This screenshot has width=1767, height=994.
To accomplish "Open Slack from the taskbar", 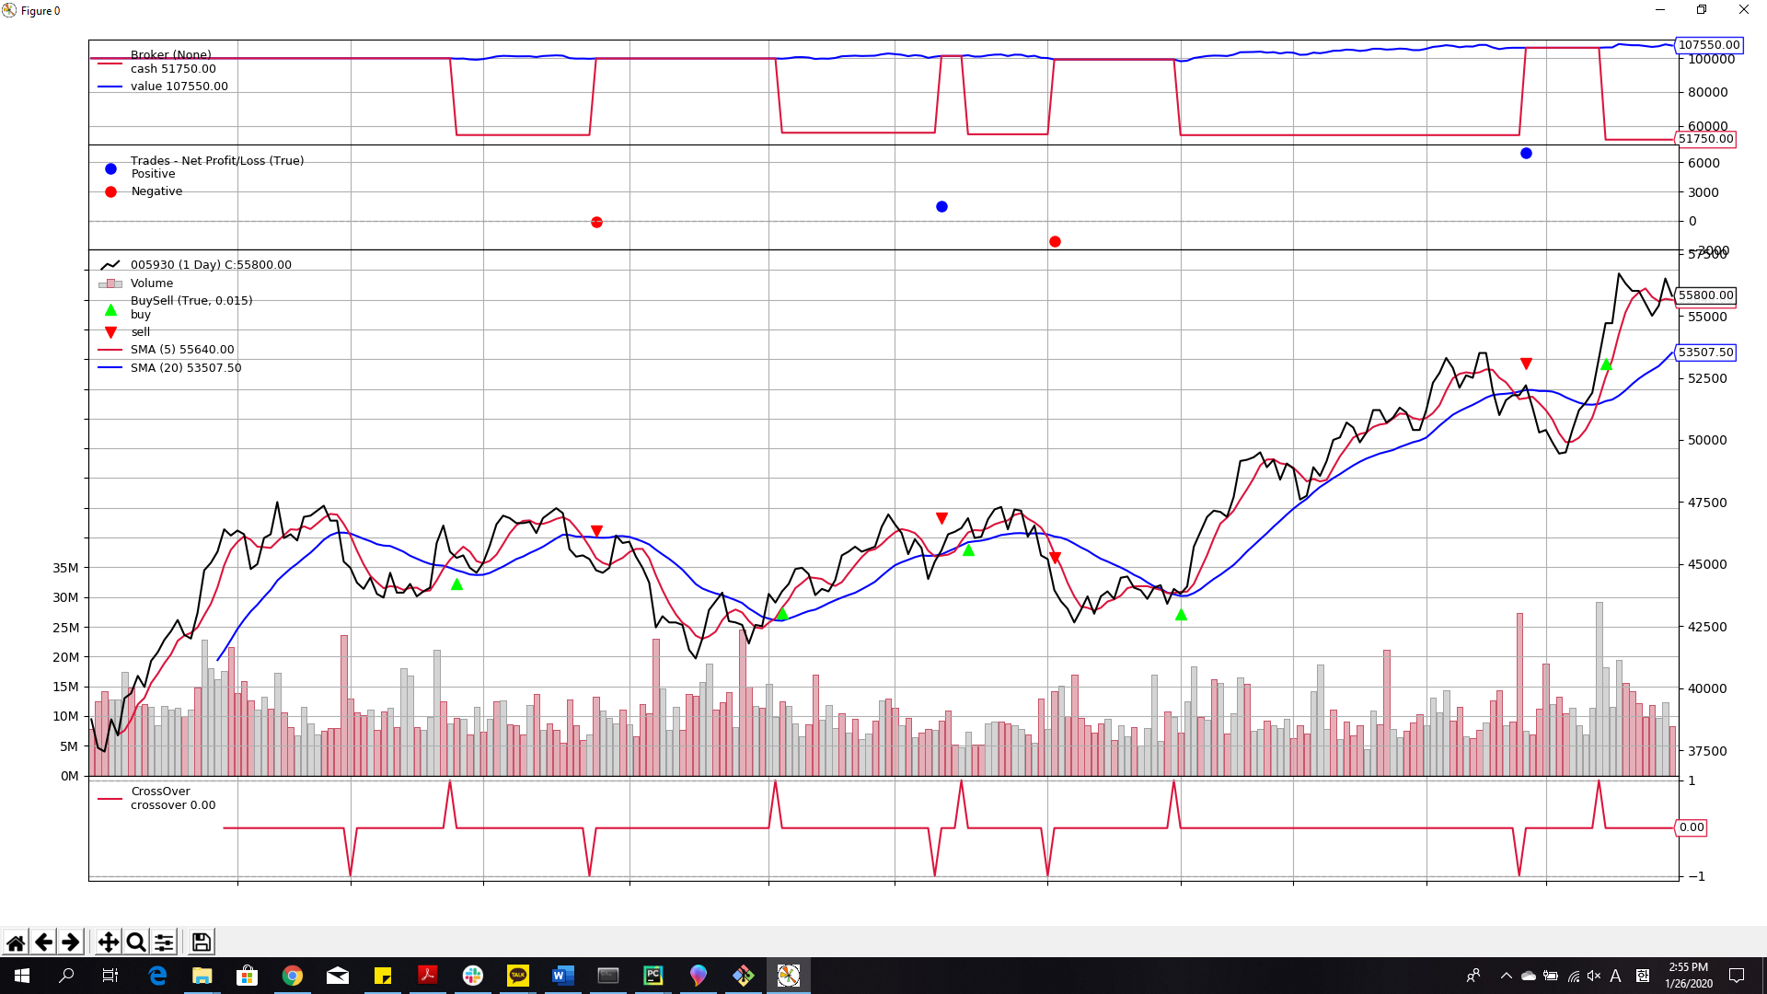I will [x=473, y=976].
